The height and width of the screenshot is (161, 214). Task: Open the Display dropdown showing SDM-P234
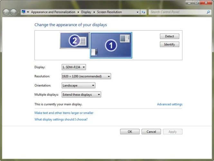click(74, 67)
